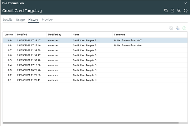Click Credit Card Targets 3 name in 0.2 row
Image resolution: width=190 pixels, height=126 pixels.
click(x=85, y=75)
